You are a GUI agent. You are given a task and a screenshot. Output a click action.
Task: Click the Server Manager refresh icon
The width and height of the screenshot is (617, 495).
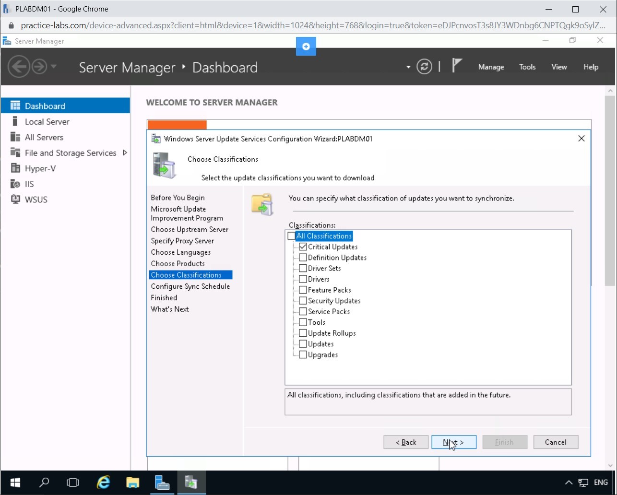[x=424, y=67]
